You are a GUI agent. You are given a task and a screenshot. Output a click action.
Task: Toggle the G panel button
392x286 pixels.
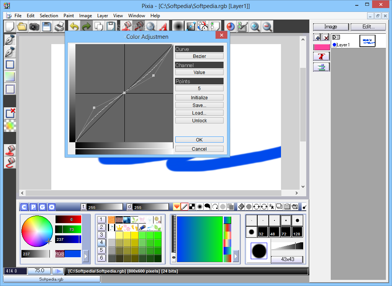pyautogui.click(x=42, y=207)
